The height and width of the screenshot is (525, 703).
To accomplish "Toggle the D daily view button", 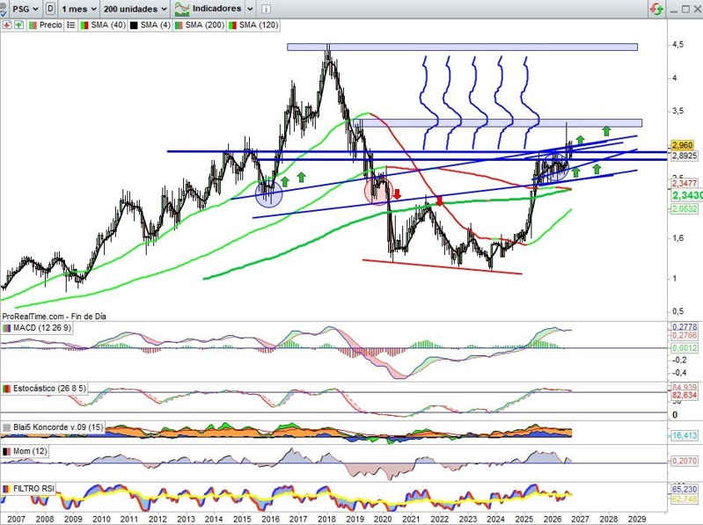I will [50, 9].
